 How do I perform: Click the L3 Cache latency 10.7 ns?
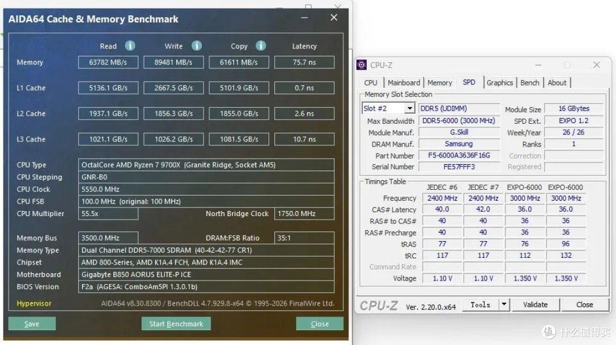[304, 139]
